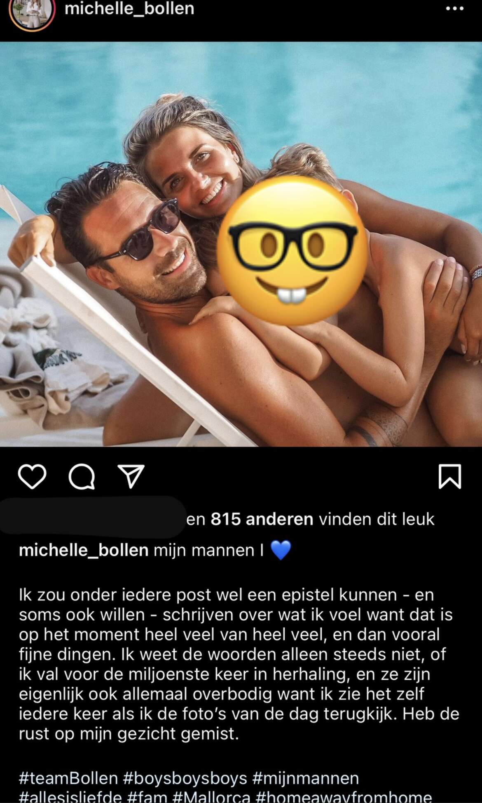482x803 pixels.
Task: Open michelle_bollen profile picture story
Action: (x=32, y=12)
